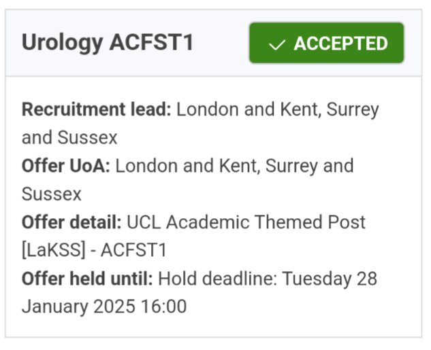Click Sussex under the Offer UoA line
431x350 pixels.
click(51, 194)
